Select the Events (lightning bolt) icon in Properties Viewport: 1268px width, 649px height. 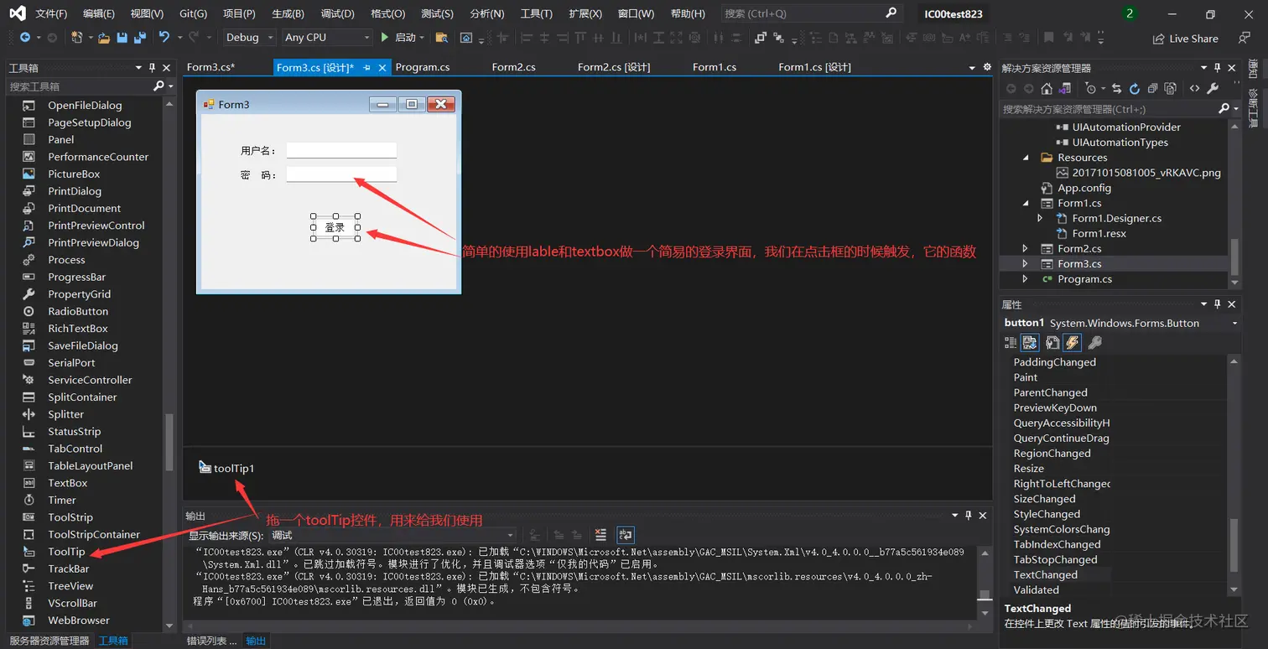tap(1072, 342)
